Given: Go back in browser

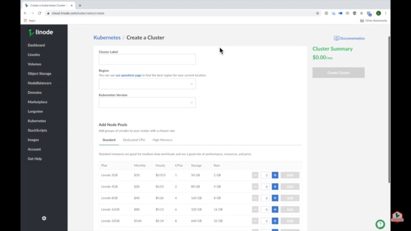Looking at the screenshot, I should (25, 13).
